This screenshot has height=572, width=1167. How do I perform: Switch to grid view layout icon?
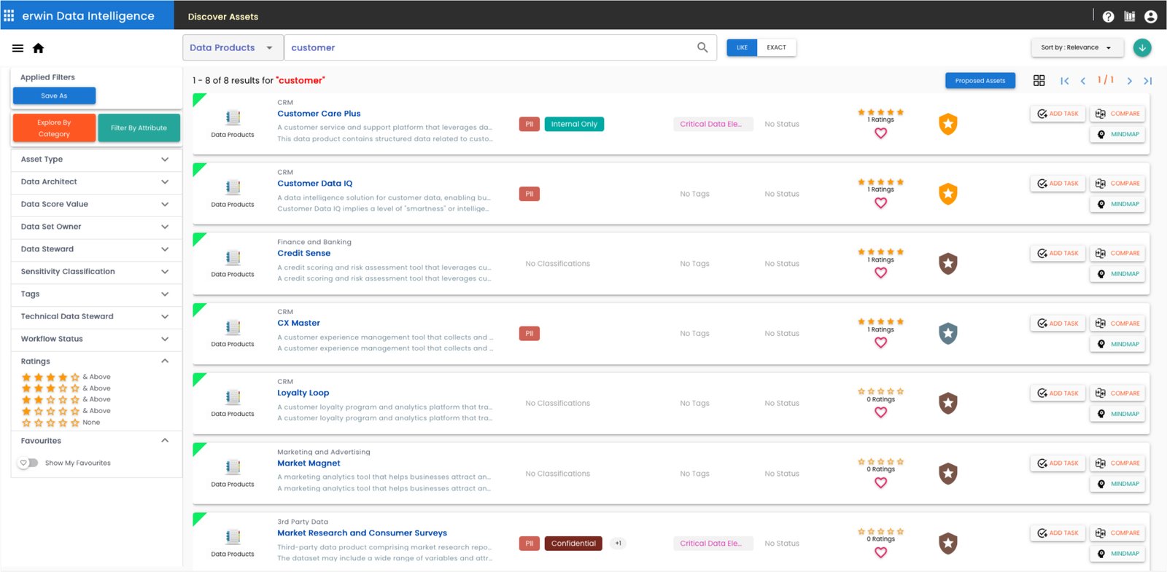[x=1039, y=80]
